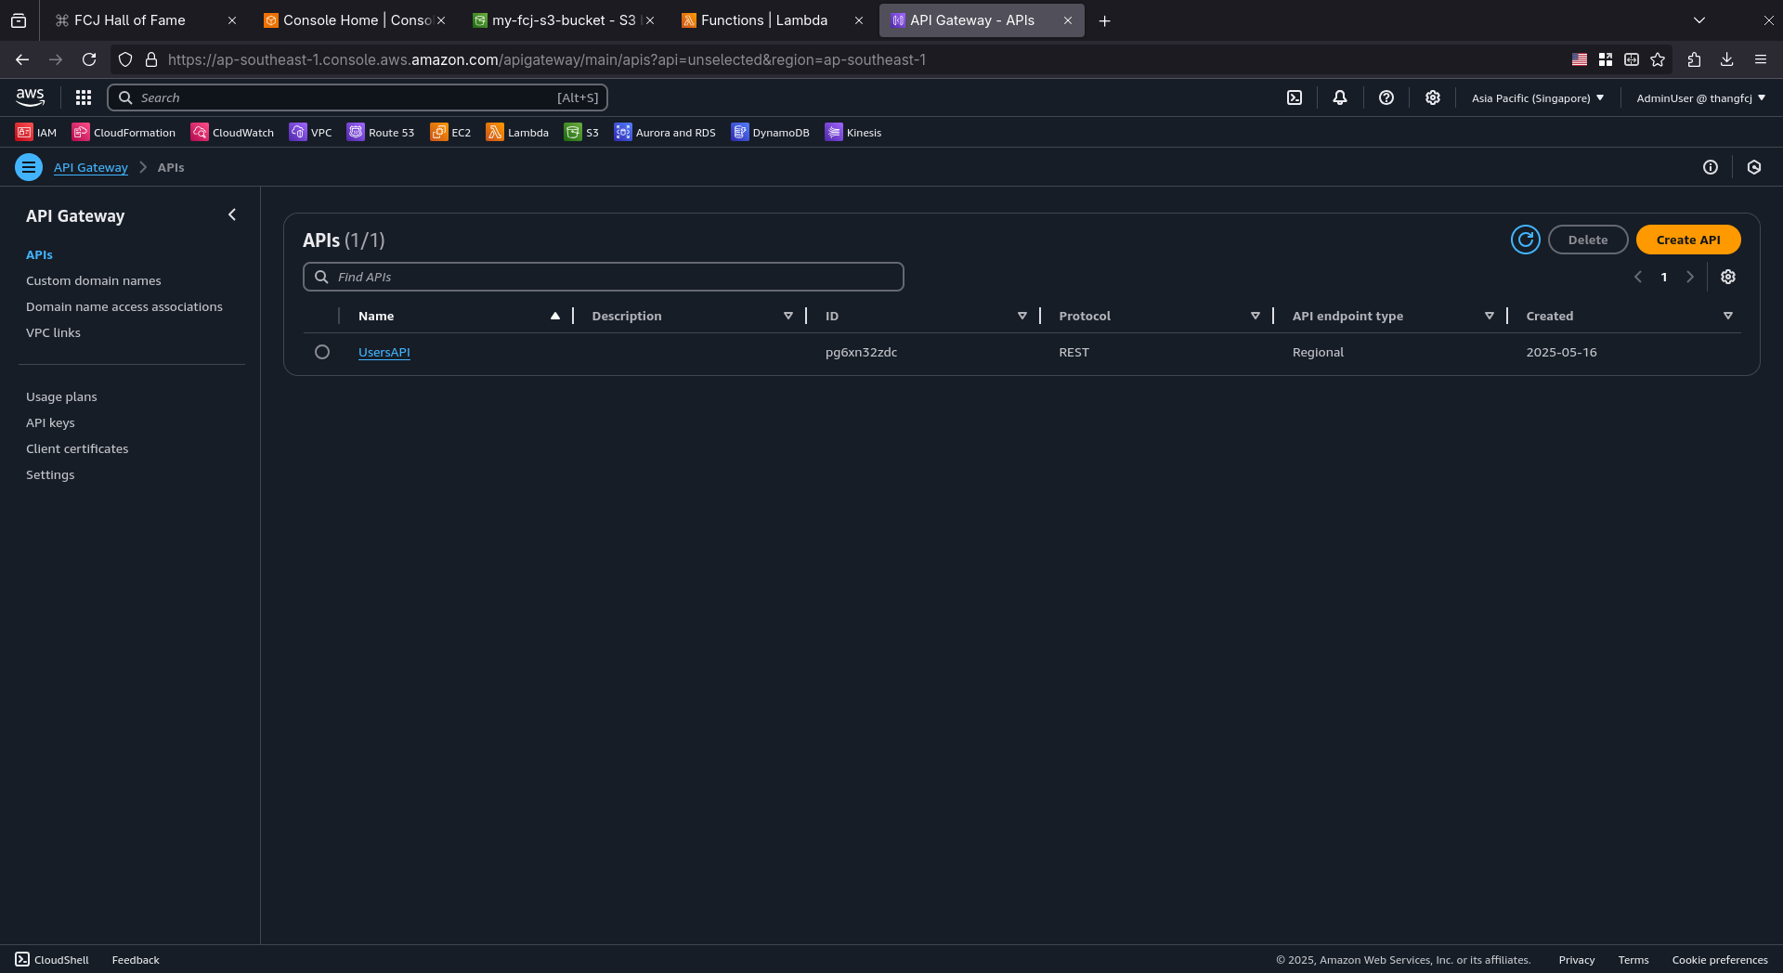Open the VPC favorite shortcut
The width and height of the screenshot is (1783, 973).
(310, 132)
